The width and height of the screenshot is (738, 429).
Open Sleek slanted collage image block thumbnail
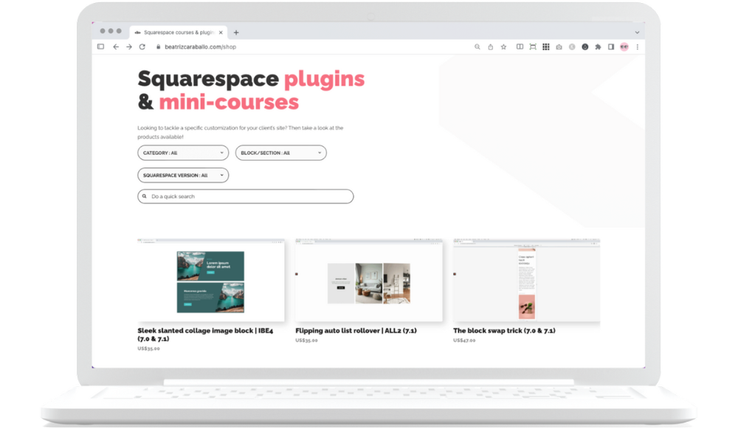click(211, 281)
